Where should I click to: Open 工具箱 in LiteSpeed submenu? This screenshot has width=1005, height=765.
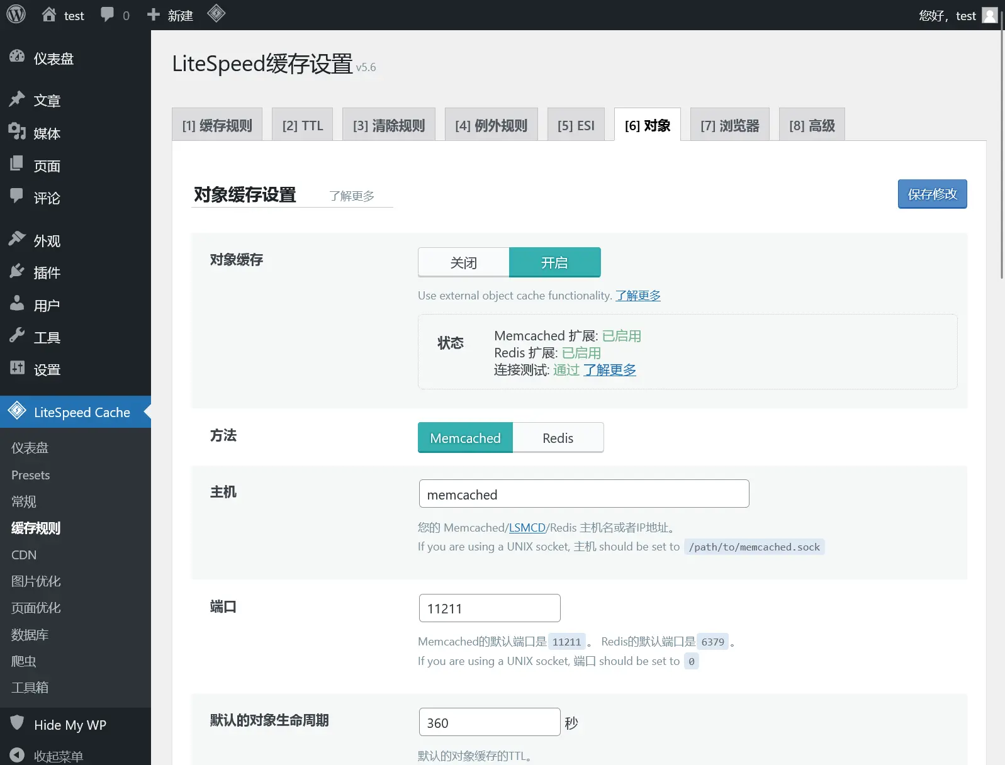coord(30,688)
